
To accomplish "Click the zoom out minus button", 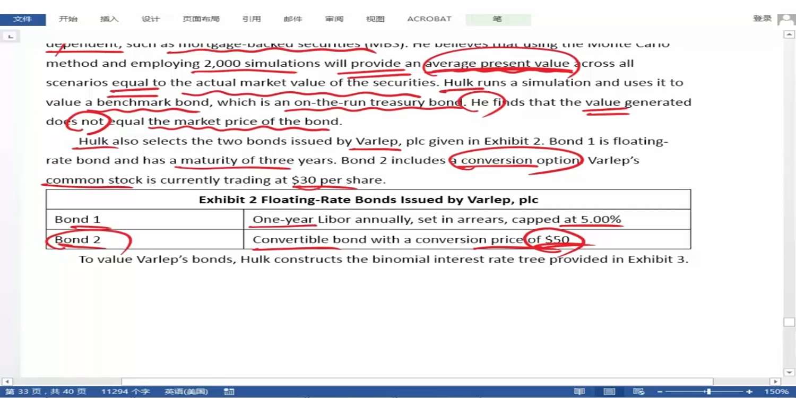I will pyautogui.click(x=660, y=392).
